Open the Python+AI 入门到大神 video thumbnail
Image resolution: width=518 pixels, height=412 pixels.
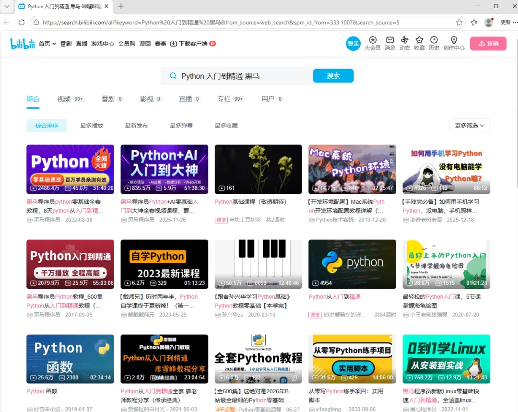pos(164,169)
